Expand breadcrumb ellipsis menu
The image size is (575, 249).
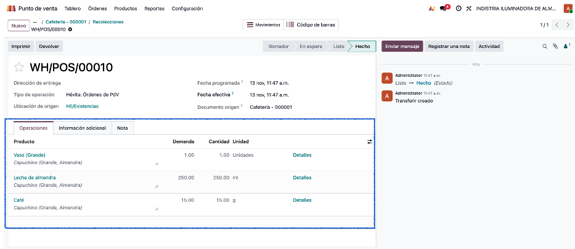pos(35,22)
